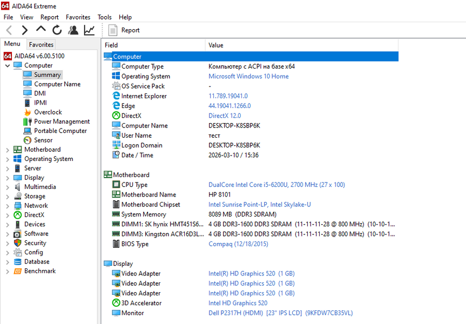
Task: Click the DirectX icon in sidebar tree
Action: [17, 215]
